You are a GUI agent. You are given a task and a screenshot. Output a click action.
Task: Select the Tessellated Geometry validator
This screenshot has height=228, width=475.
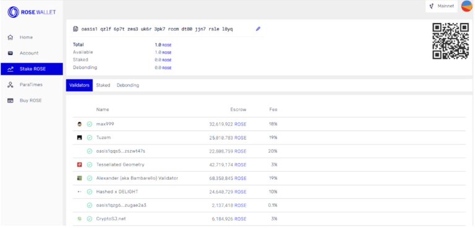click(x=269, y=165)
